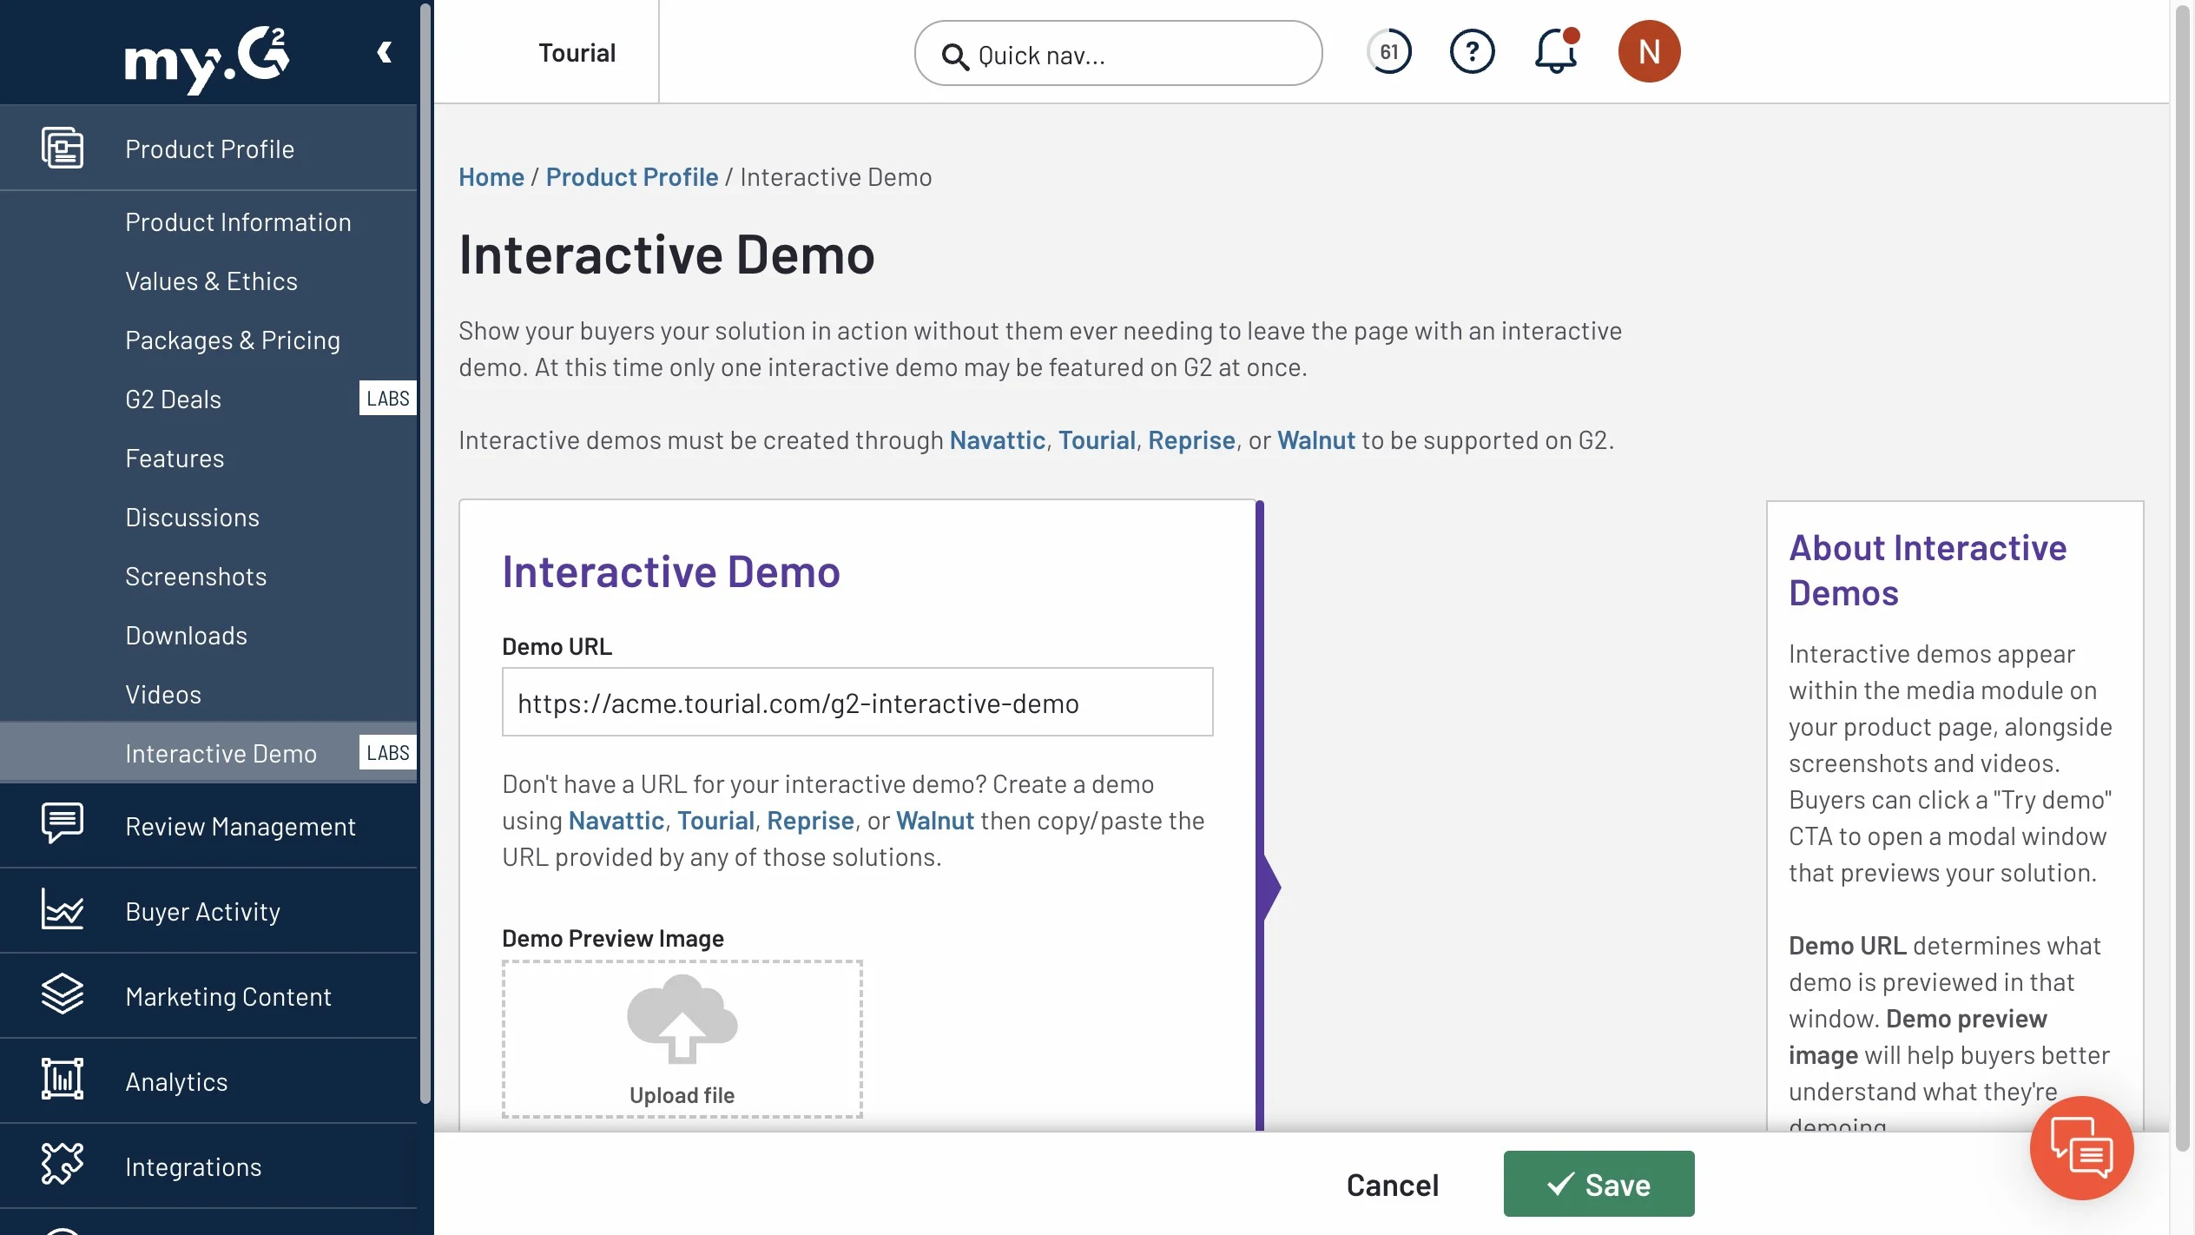This screenshot has height=1235, width=2195.
Task: Open Review Management section
Action: 208,826
